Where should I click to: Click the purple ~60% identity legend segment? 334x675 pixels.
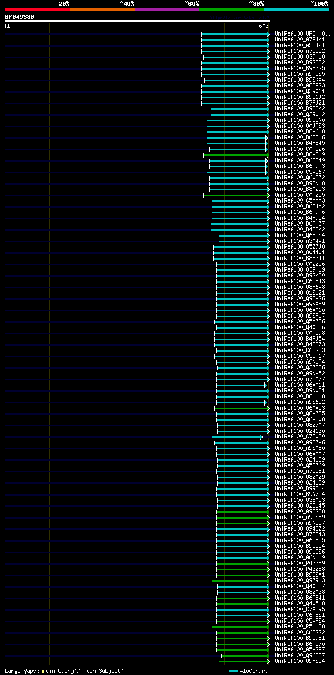click(x=166, y=9)
